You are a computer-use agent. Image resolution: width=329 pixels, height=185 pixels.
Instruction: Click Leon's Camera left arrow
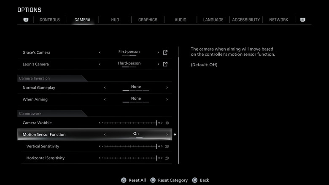click(x=100, y=64)
